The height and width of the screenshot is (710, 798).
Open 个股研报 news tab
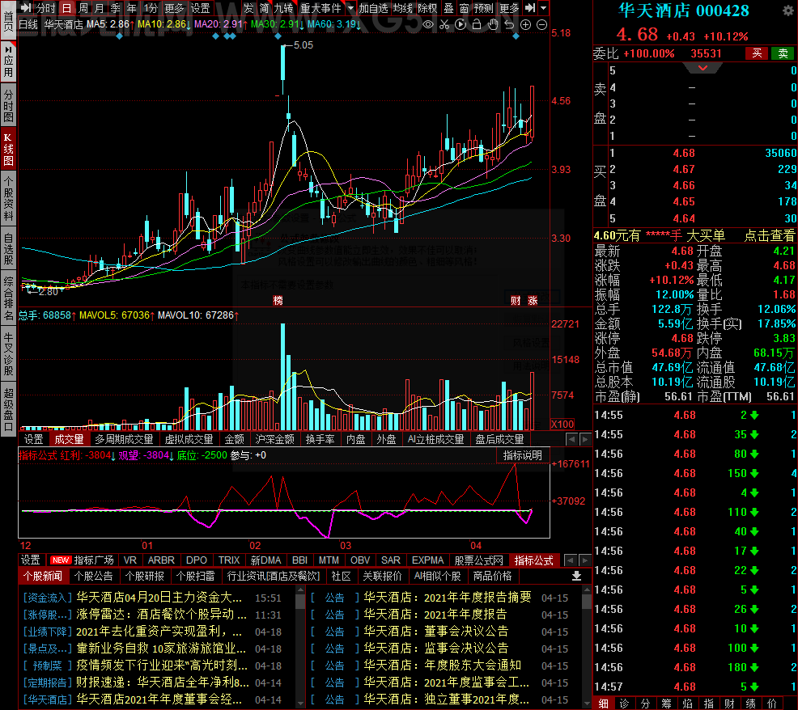145,576
